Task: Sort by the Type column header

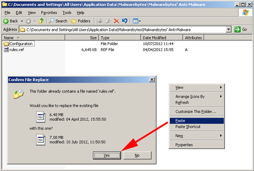Action: [x=120, y=38]
